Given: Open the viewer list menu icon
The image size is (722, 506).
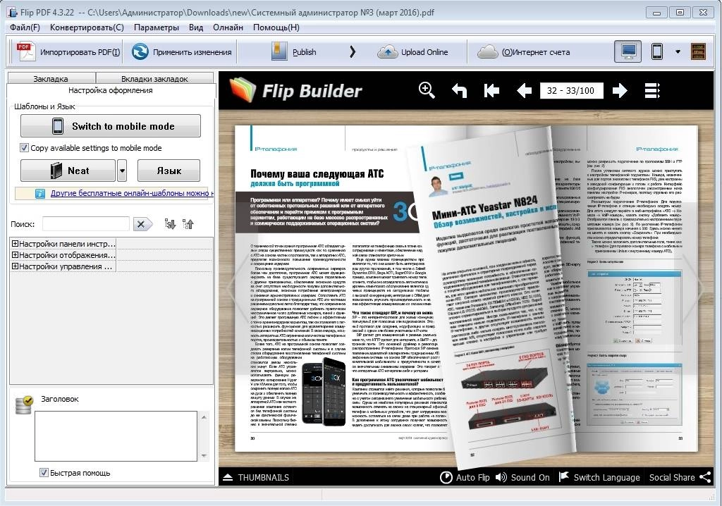Looking at the screenshot, I should point(652,90).
